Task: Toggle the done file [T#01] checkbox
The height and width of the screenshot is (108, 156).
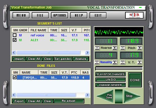Action: pos(15,77)
